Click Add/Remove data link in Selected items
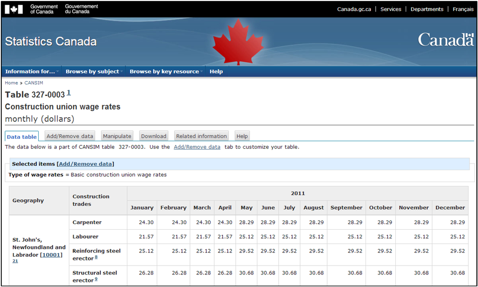Screen dimensions: 478x287 pos(85,164)
